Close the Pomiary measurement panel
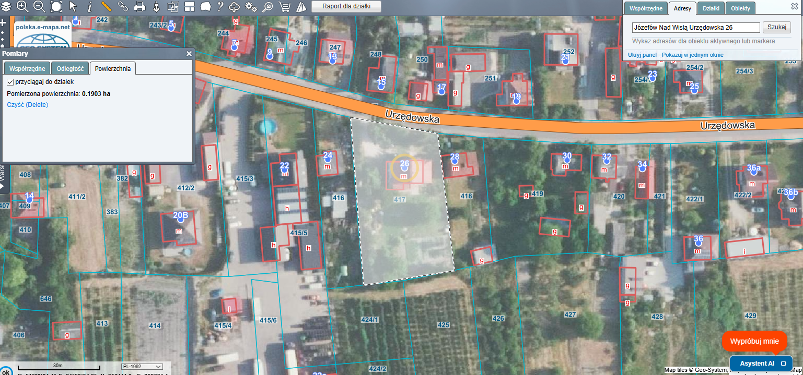Image resolution: width=803 pixels, height=375 pixels. [189, 53]
